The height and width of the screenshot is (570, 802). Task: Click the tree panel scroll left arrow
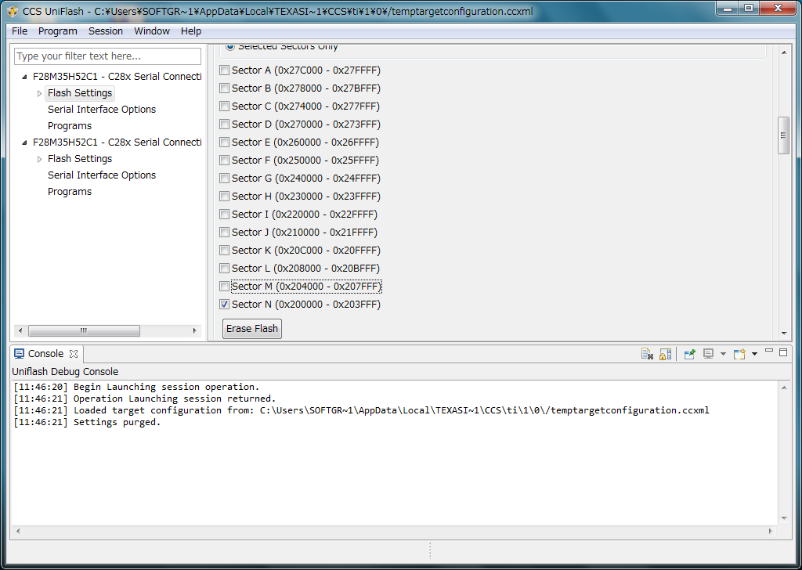pyautogui.click(x=20, y=330)
